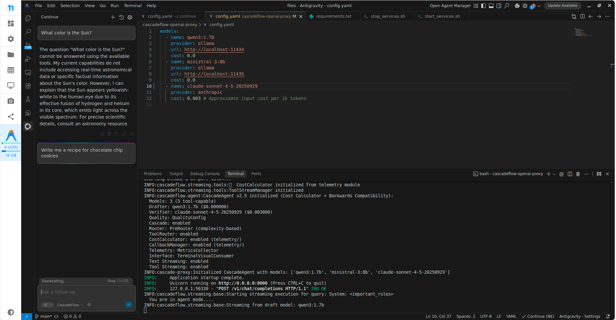The height and width of the screenshot is (320, 616).
Task: Switch to the requirements.txt editor tab
Action: click(x=333, y=16)
